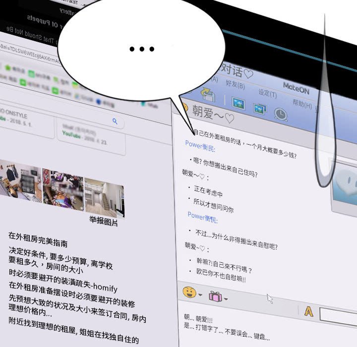This screenshot has width=357, height=347.
Task: Click the emoticon smiley icon in chat toolbar
Action: pos(189,292)
